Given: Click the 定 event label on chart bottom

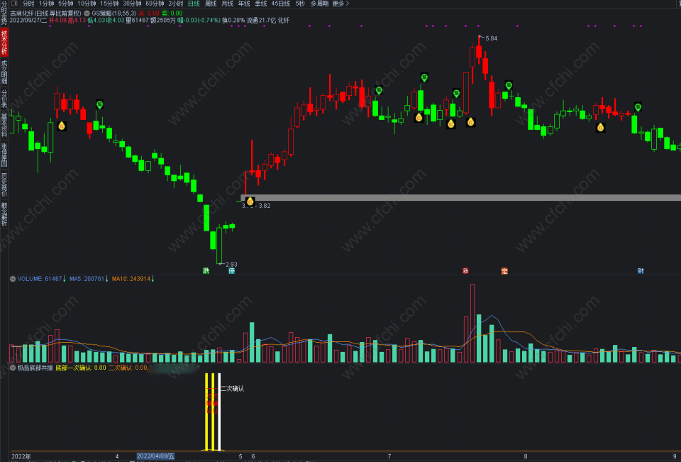Looking at the screenshot, I should click(x=504, y=271).
